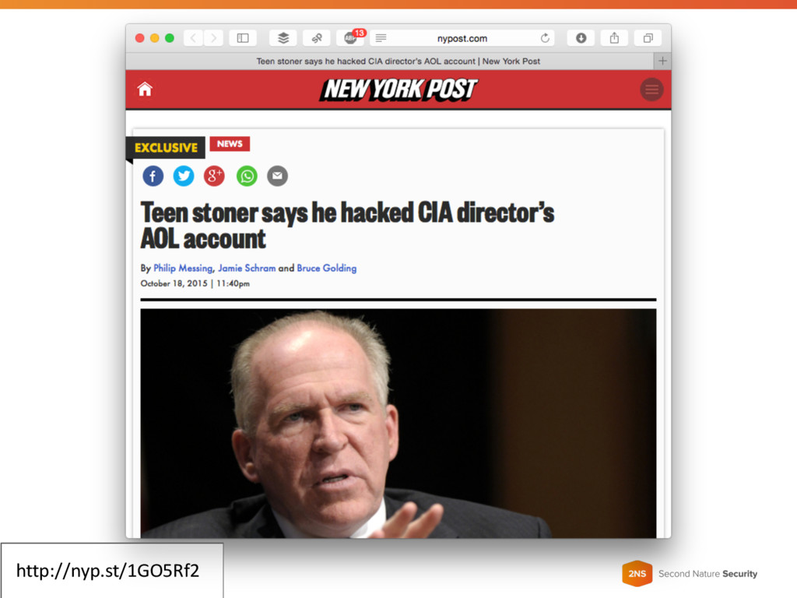Click the nypost.com address field
This screenshot has height=598, width=797.
pos(462,38)
